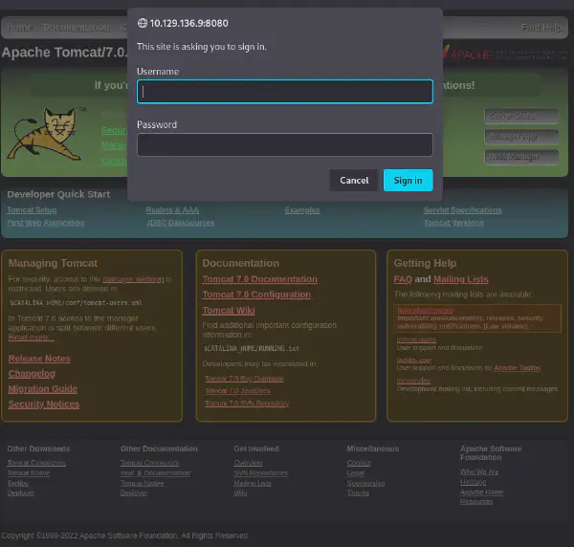Click the $CATALINA_HOME/conf/tomcat-users.xml path text
This screenshot has height=547, width=574.
click(76, 303)
